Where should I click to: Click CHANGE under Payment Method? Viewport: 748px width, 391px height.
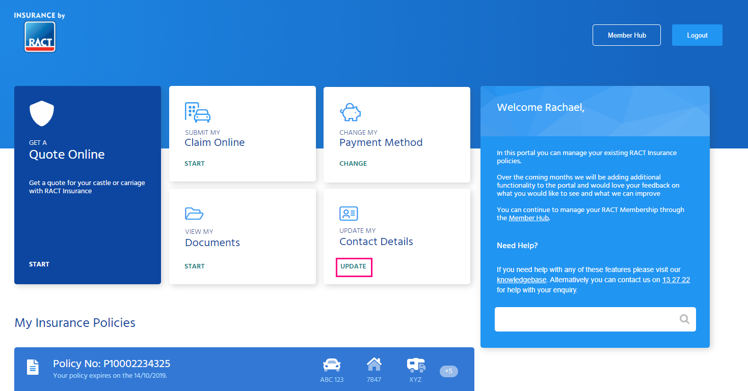coord(353,164)
